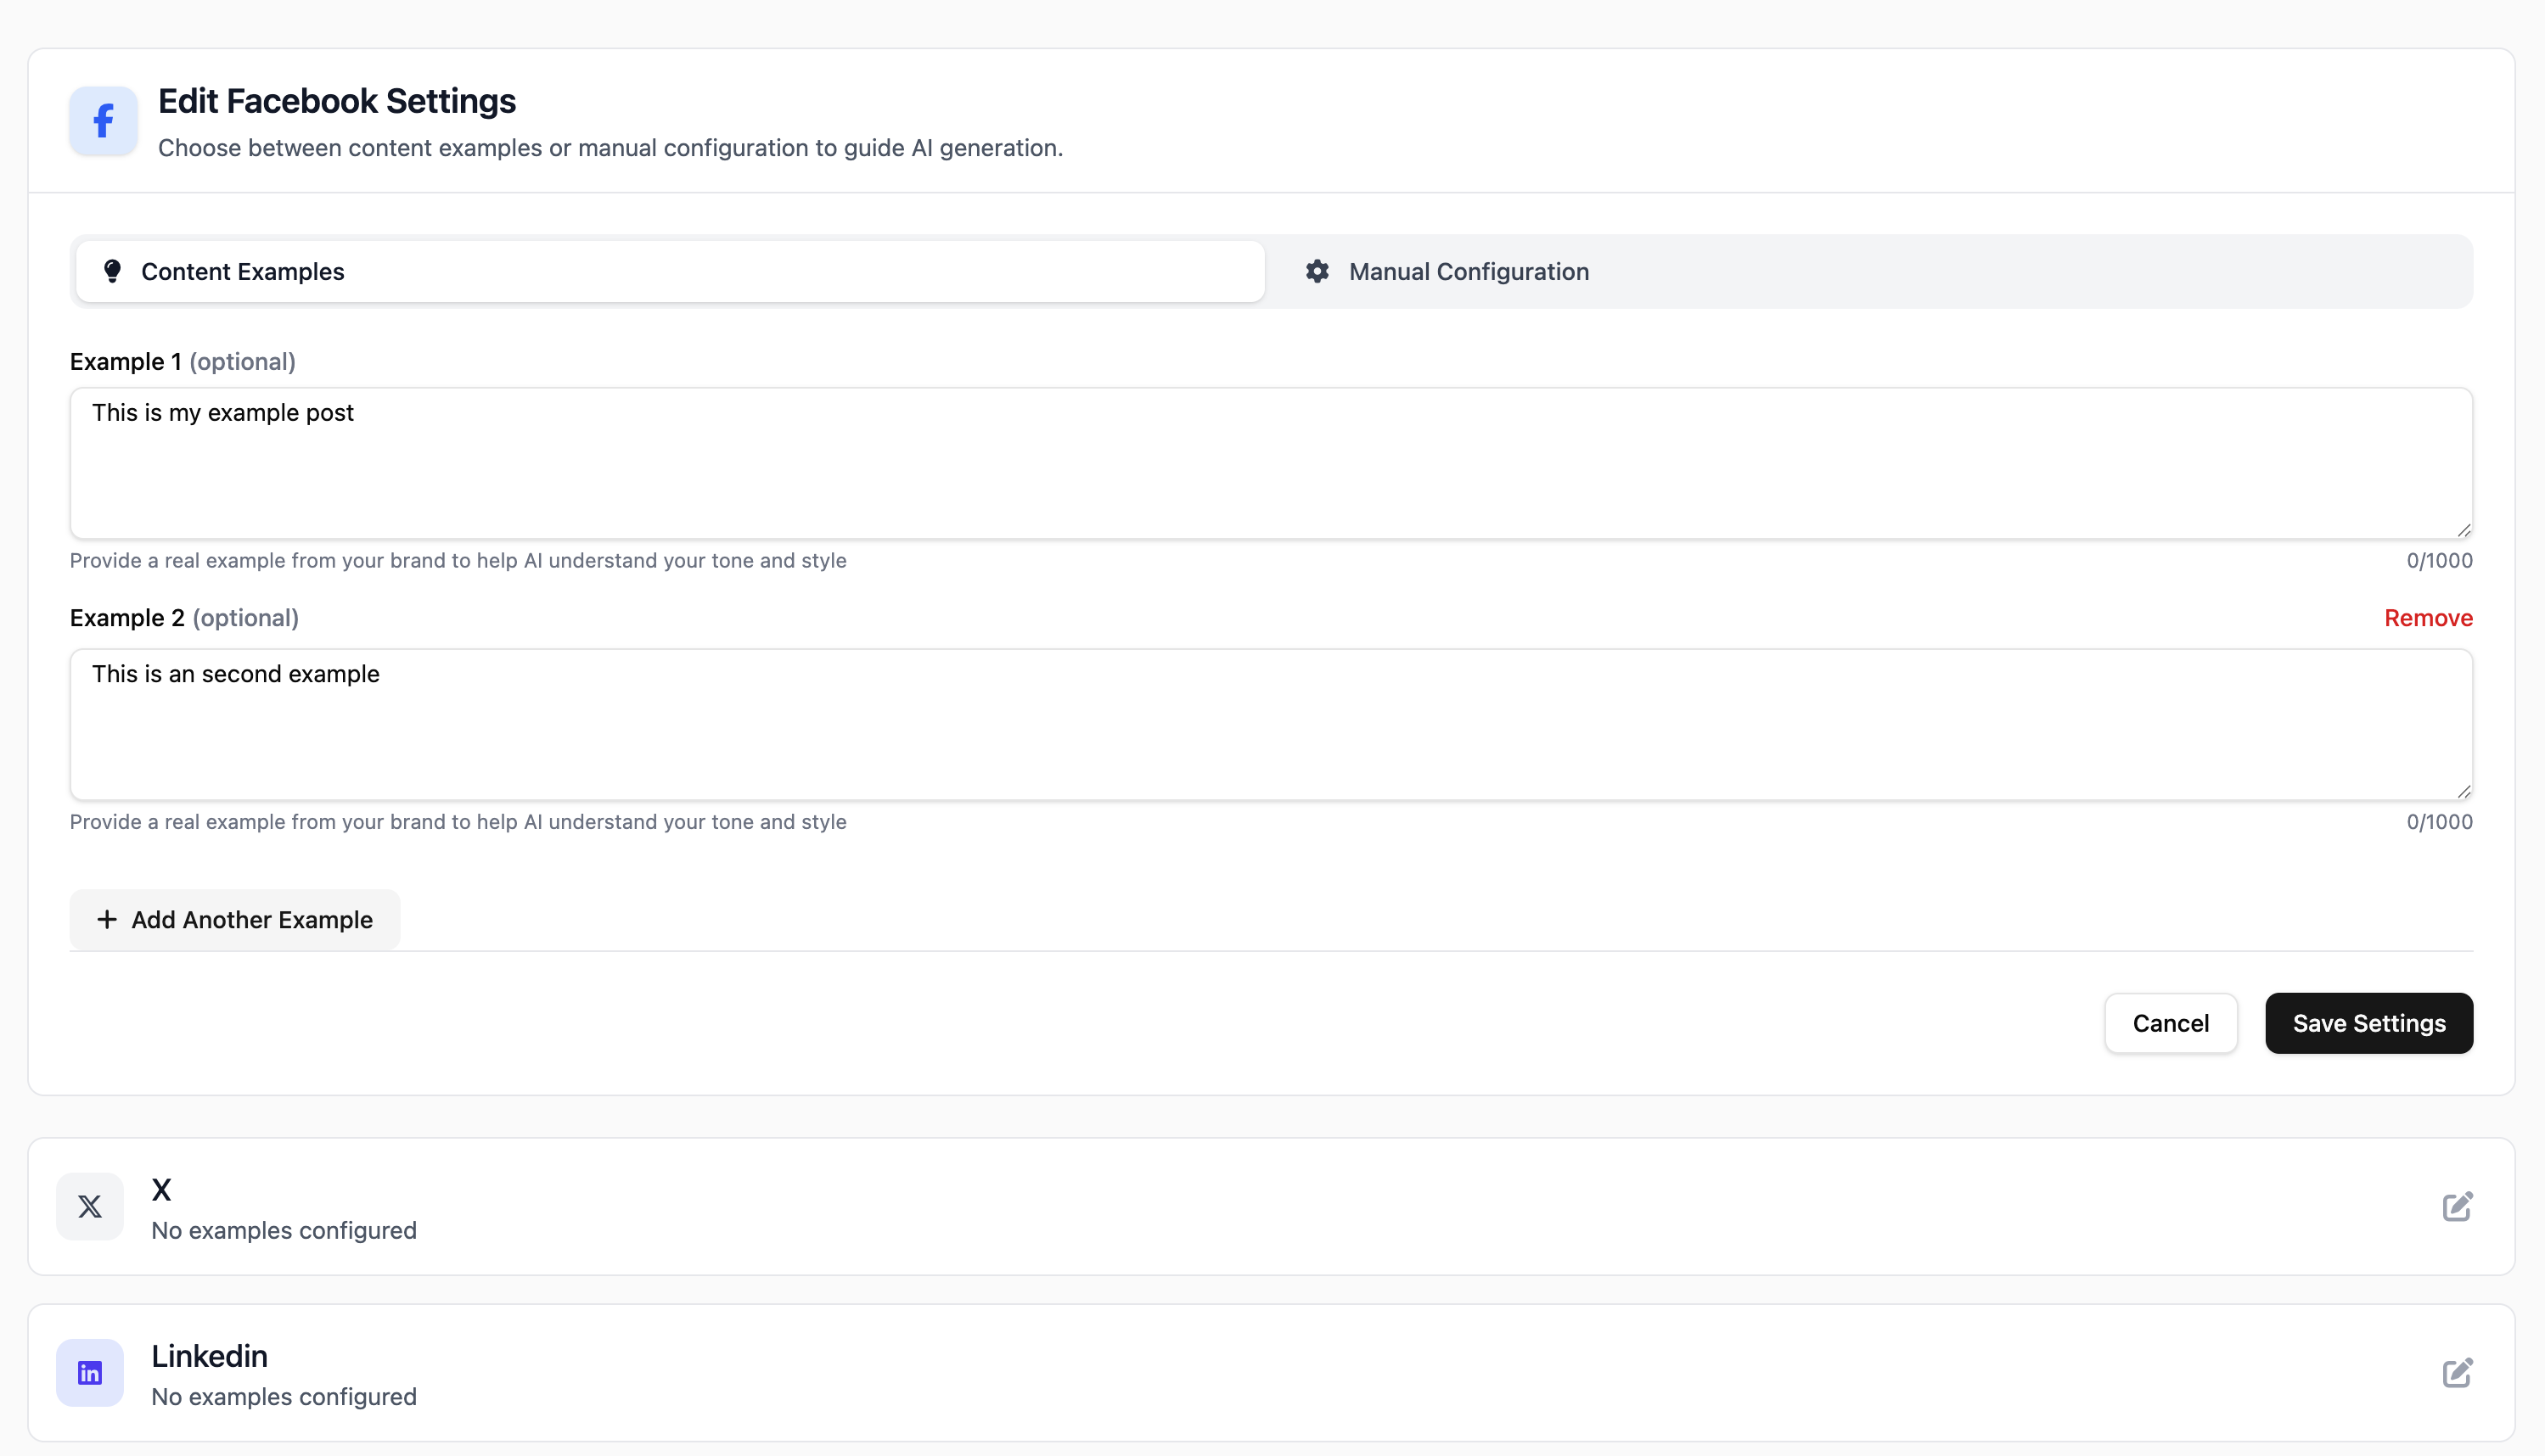Open edit settings for Linkedin platform

2457,1373
